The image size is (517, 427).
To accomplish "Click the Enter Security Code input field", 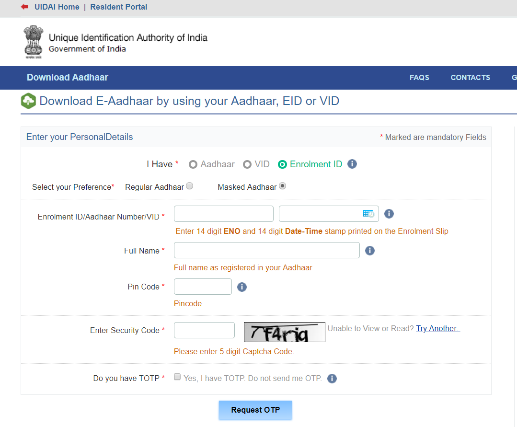I will pos(204,330).
